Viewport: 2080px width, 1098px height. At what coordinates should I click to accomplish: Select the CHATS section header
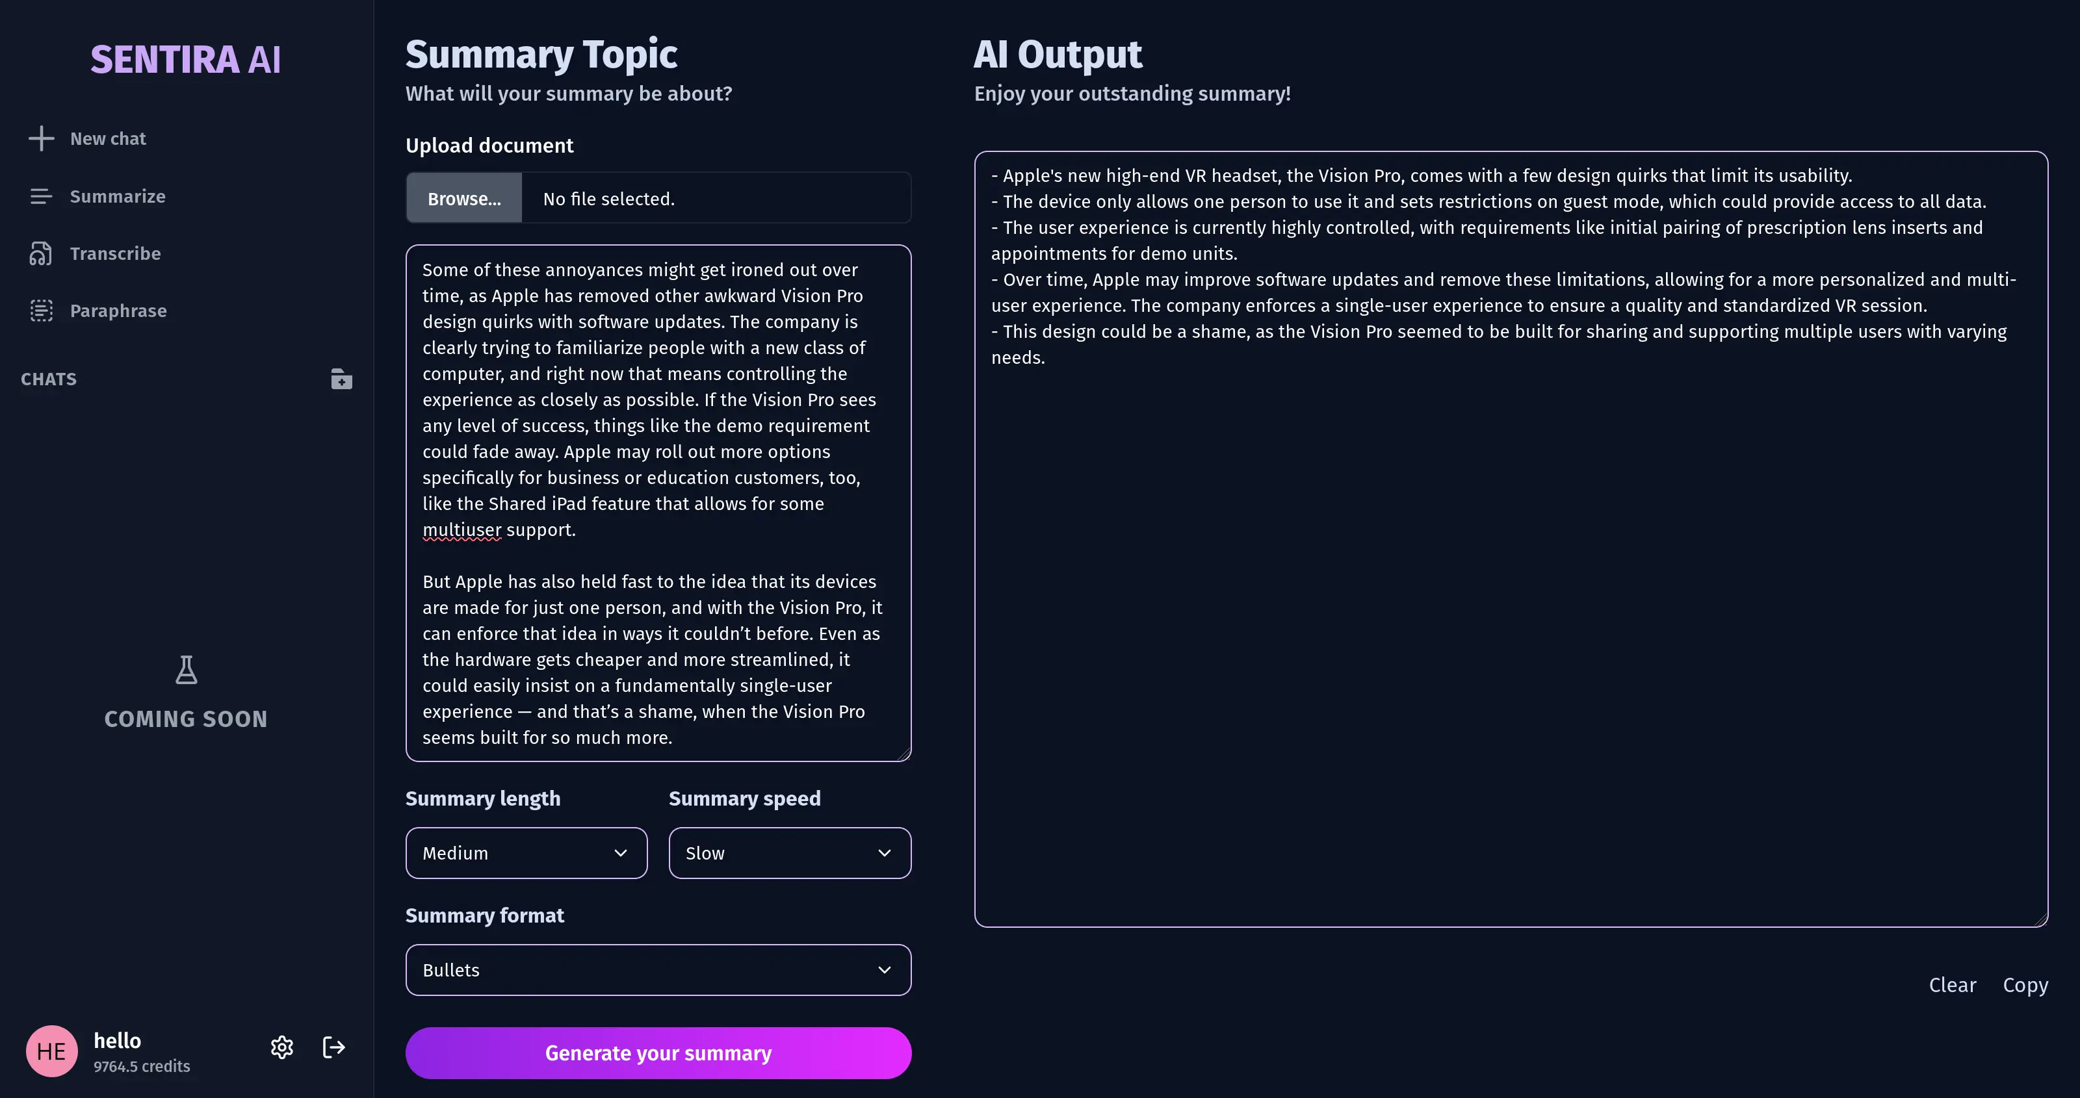47,379
